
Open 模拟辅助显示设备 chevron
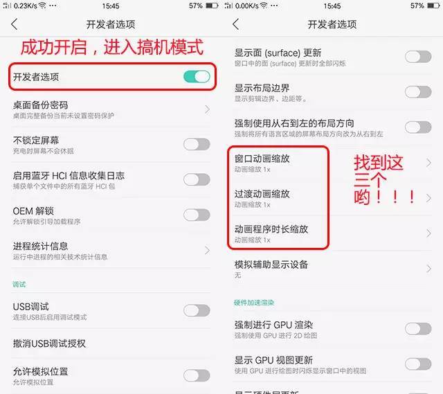click(x=429, y=269)
